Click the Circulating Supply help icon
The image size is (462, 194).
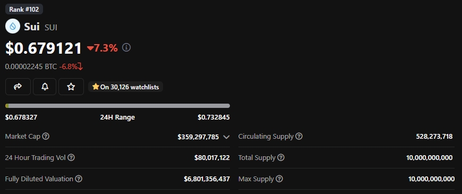pyautogui.click(x=299, y=137)
